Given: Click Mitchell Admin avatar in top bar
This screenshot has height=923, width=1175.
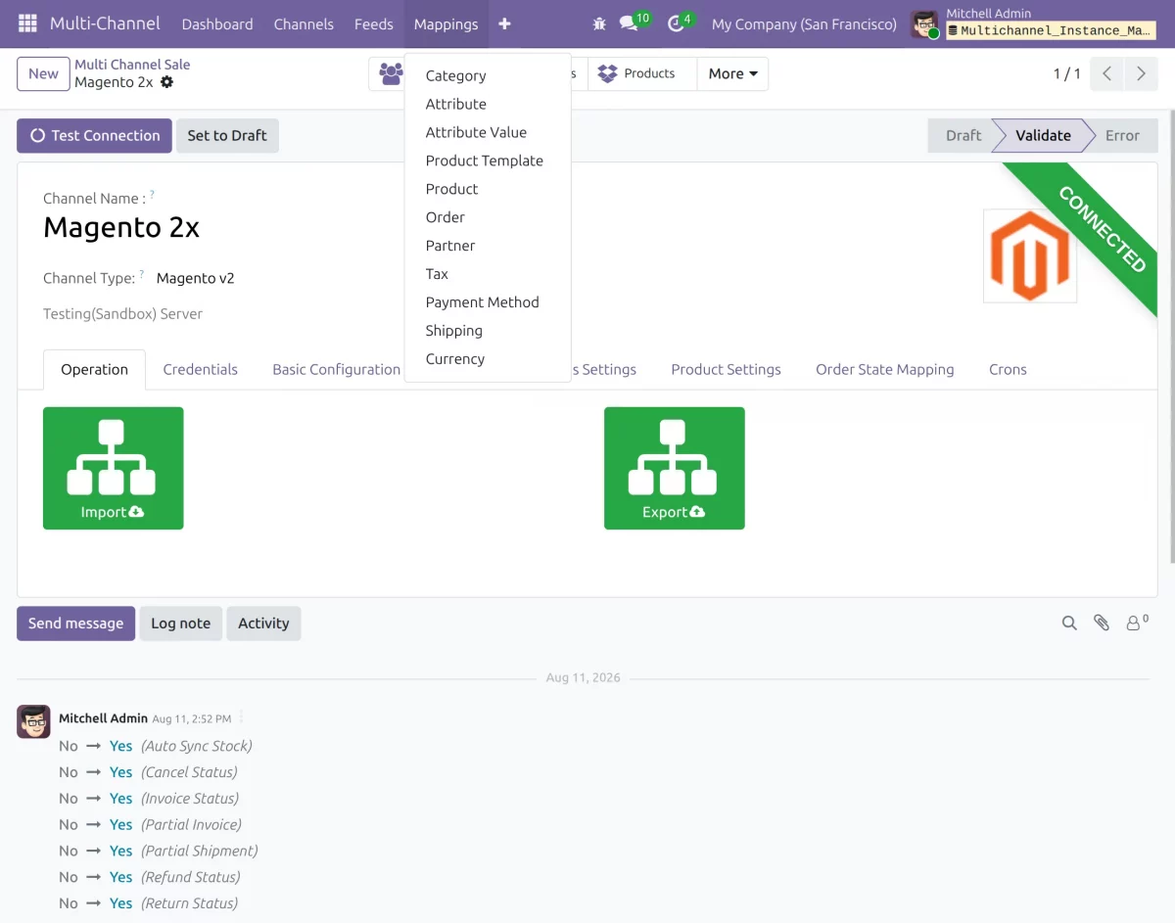Looking at the screenshot, I should pyautogui.click(x=924, y=23).
